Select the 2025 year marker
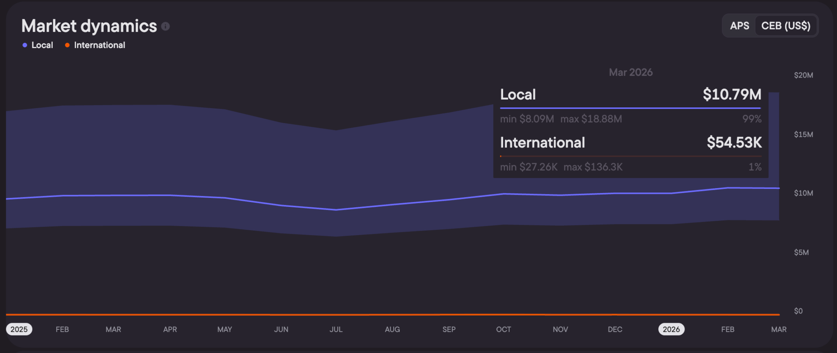The image size is (837, 353). click(19, 329)
